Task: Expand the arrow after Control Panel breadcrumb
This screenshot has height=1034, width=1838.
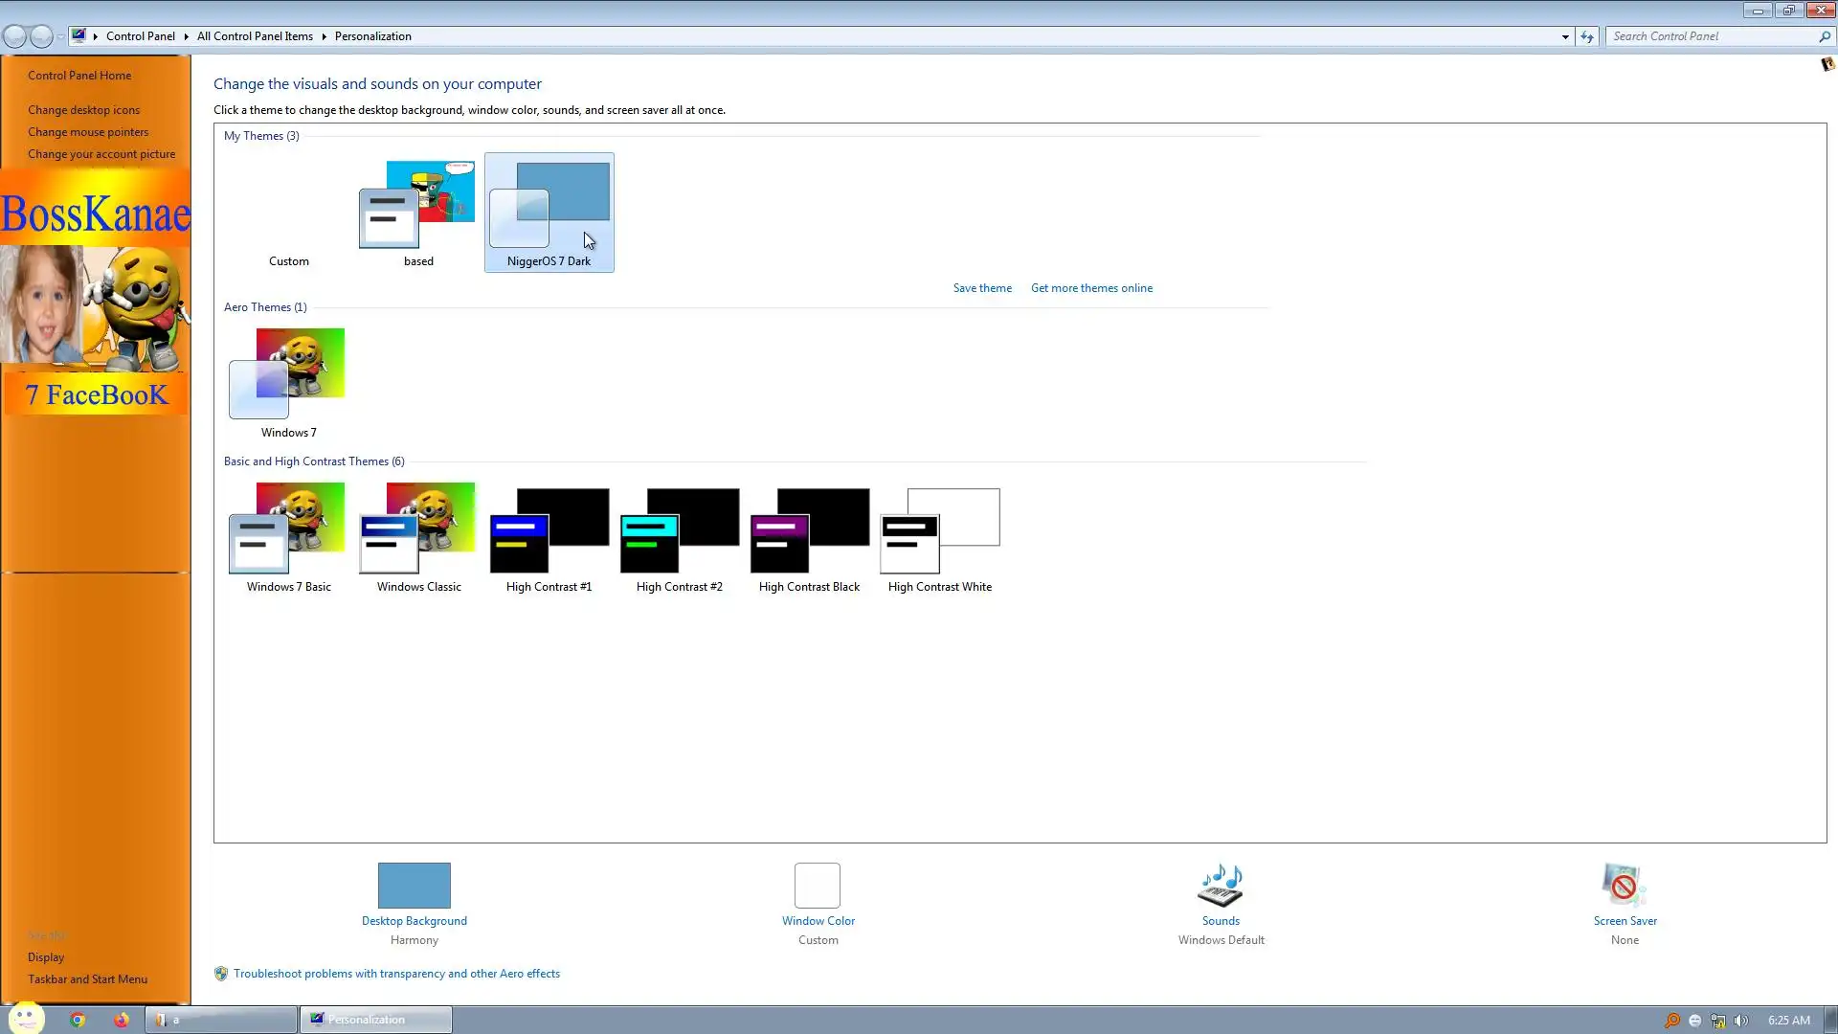Action: pyautogui.click(x=186, y=36)
